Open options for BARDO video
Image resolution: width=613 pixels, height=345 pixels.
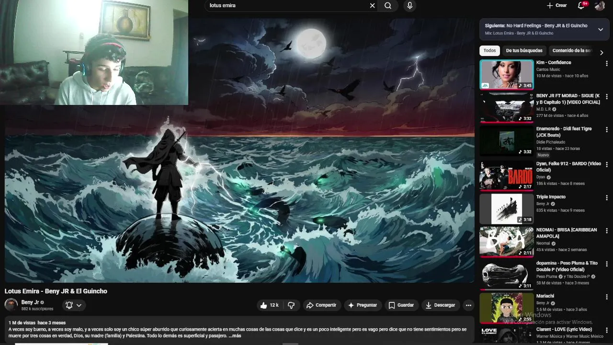606,164
